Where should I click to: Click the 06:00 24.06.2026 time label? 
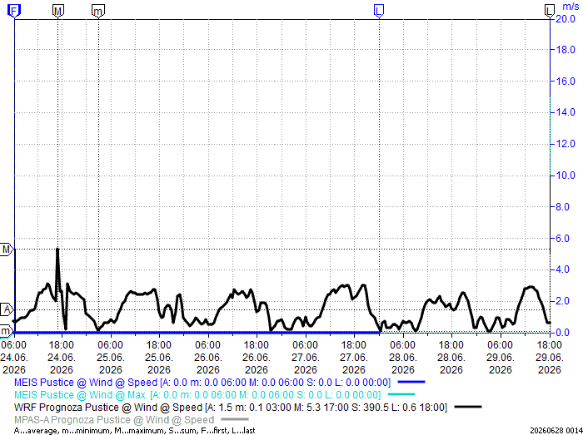14,358
